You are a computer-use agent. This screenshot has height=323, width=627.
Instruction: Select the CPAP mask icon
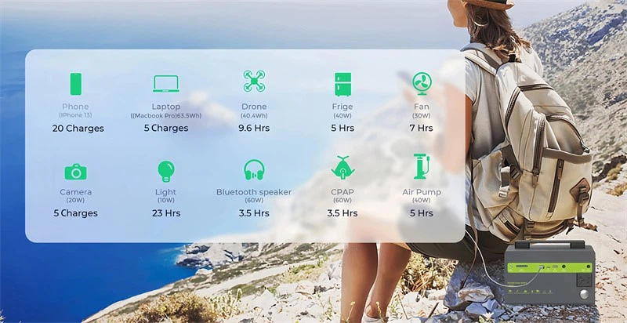(x=342, y=169)
